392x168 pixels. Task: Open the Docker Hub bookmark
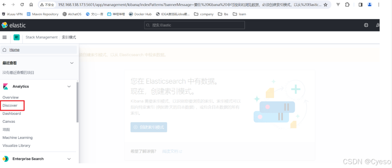coord(140,14)
